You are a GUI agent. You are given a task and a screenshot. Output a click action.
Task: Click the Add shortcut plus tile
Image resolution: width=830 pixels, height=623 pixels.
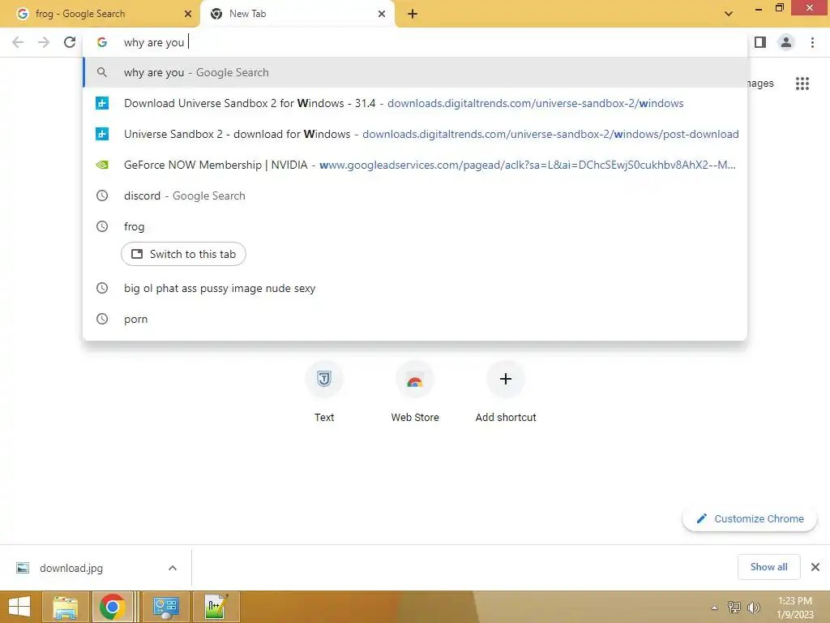pyautogui.click(x=506, y=393)
